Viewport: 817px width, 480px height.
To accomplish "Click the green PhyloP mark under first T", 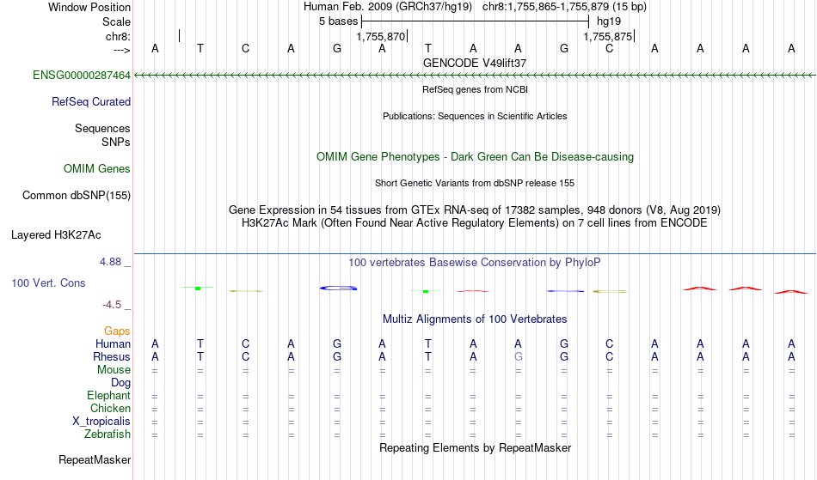I will pos(198,289).
